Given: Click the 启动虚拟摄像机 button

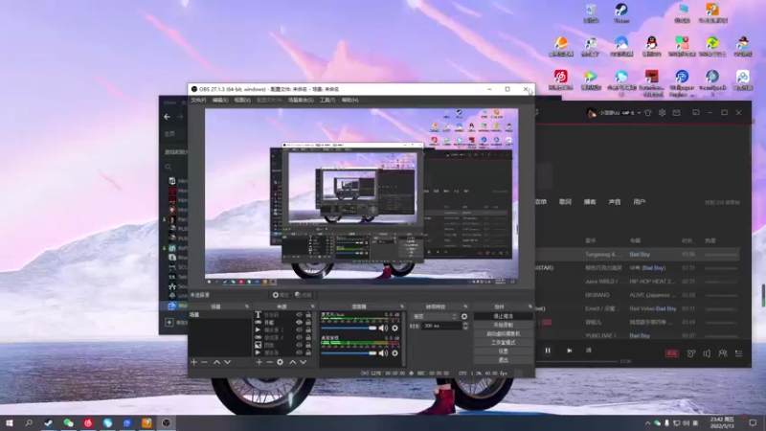Looking at the screenshot, I should click(504, 333).
